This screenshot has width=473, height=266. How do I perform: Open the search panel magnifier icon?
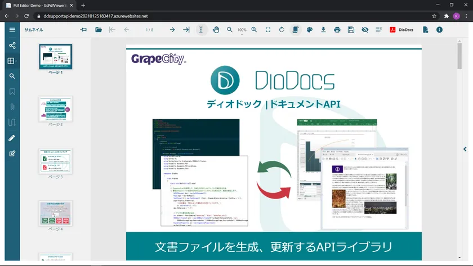coord(12,76)
